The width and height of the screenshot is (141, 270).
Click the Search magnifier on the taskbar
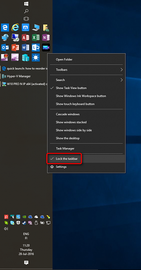pos(26,12)
